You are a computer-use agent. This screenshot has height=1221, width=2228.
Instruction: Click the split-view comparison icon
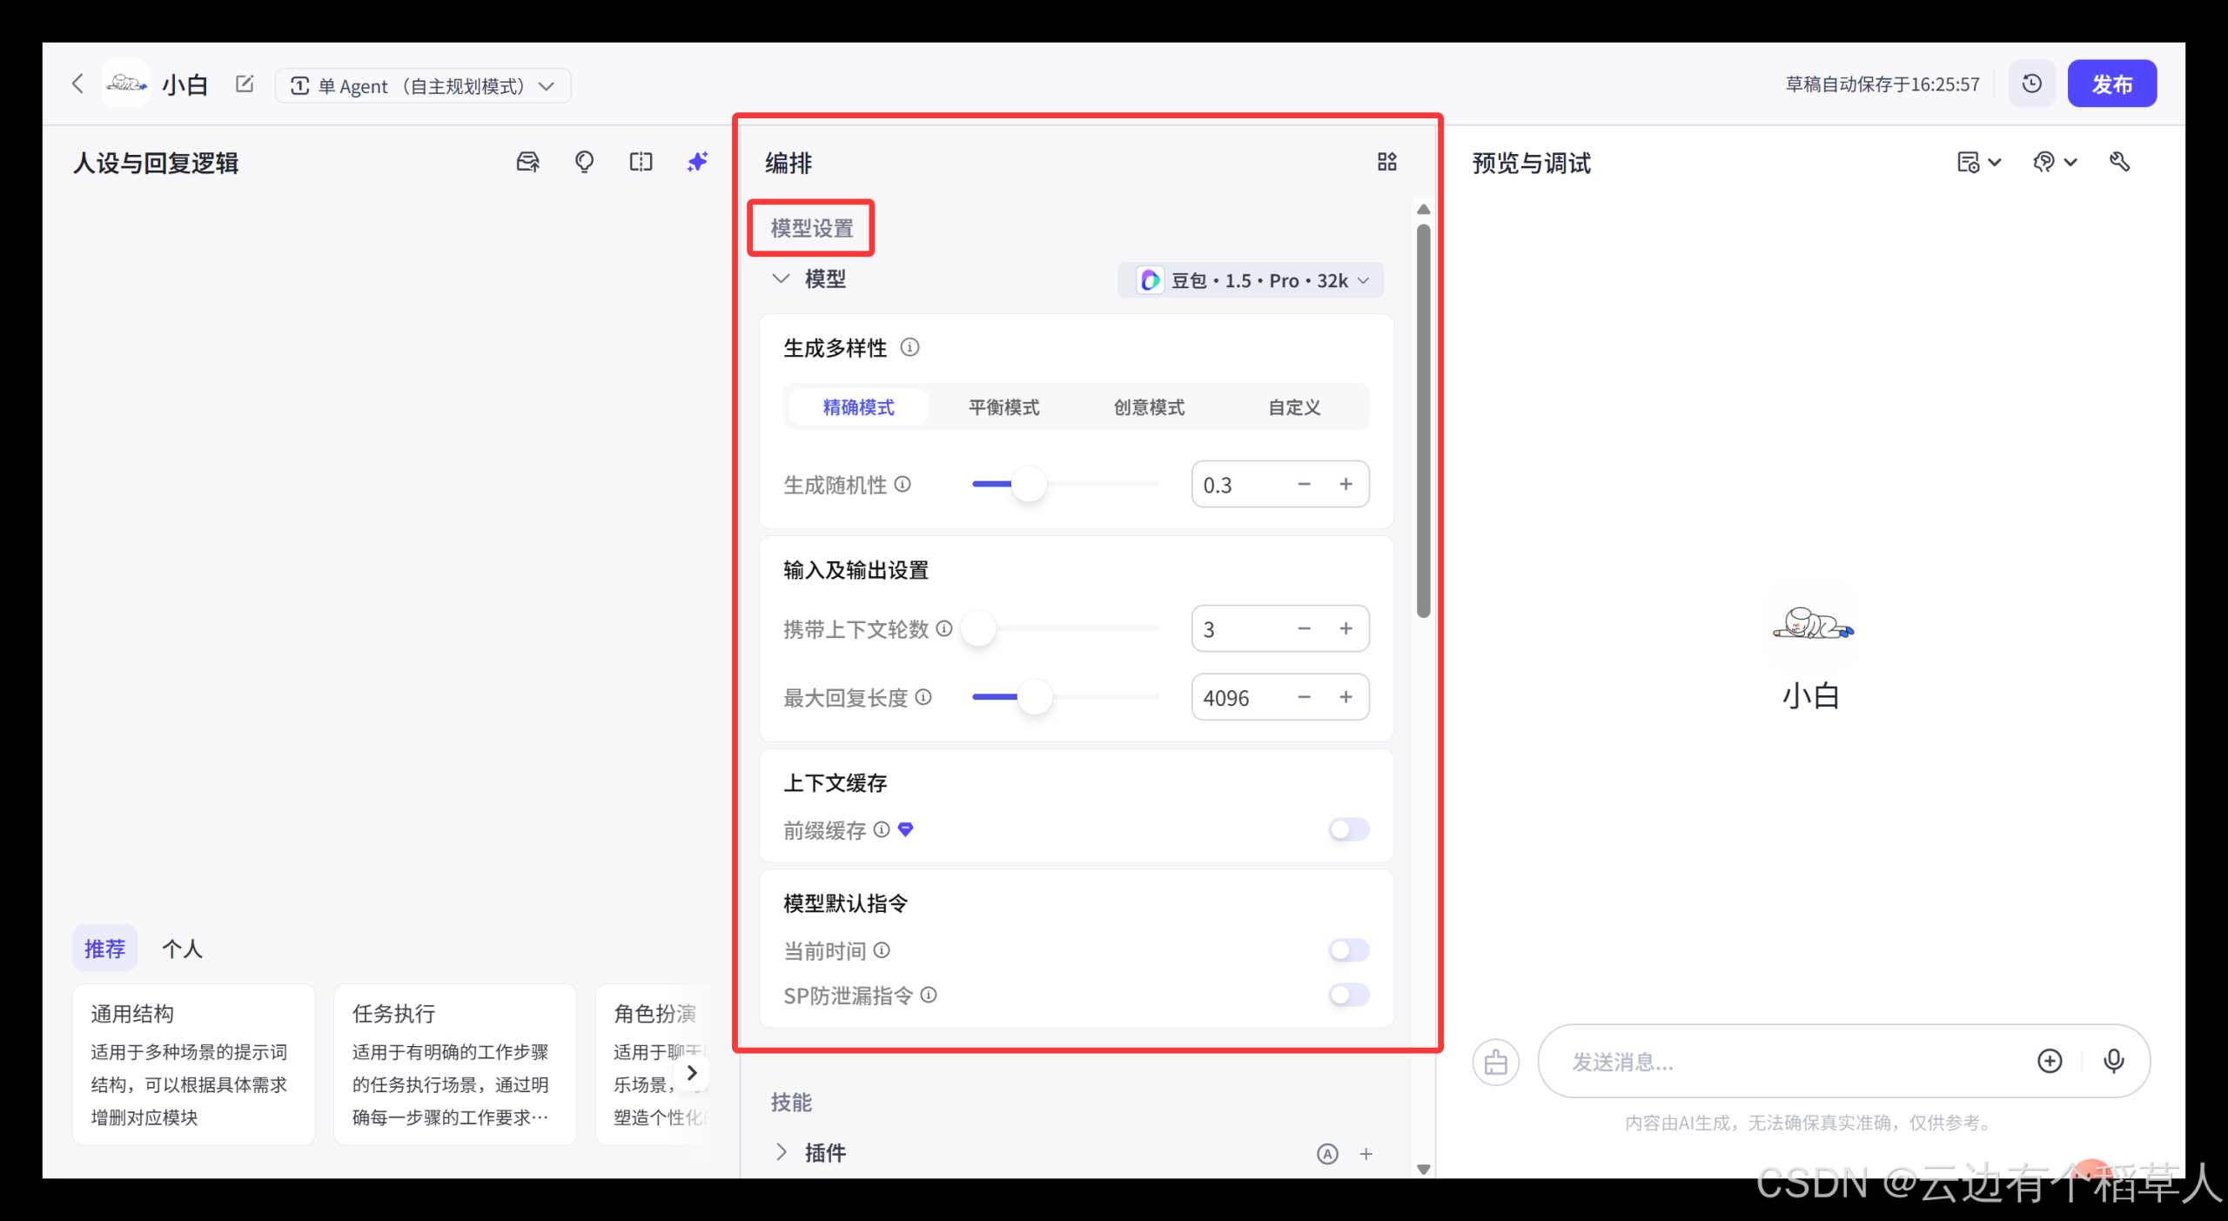641,162
